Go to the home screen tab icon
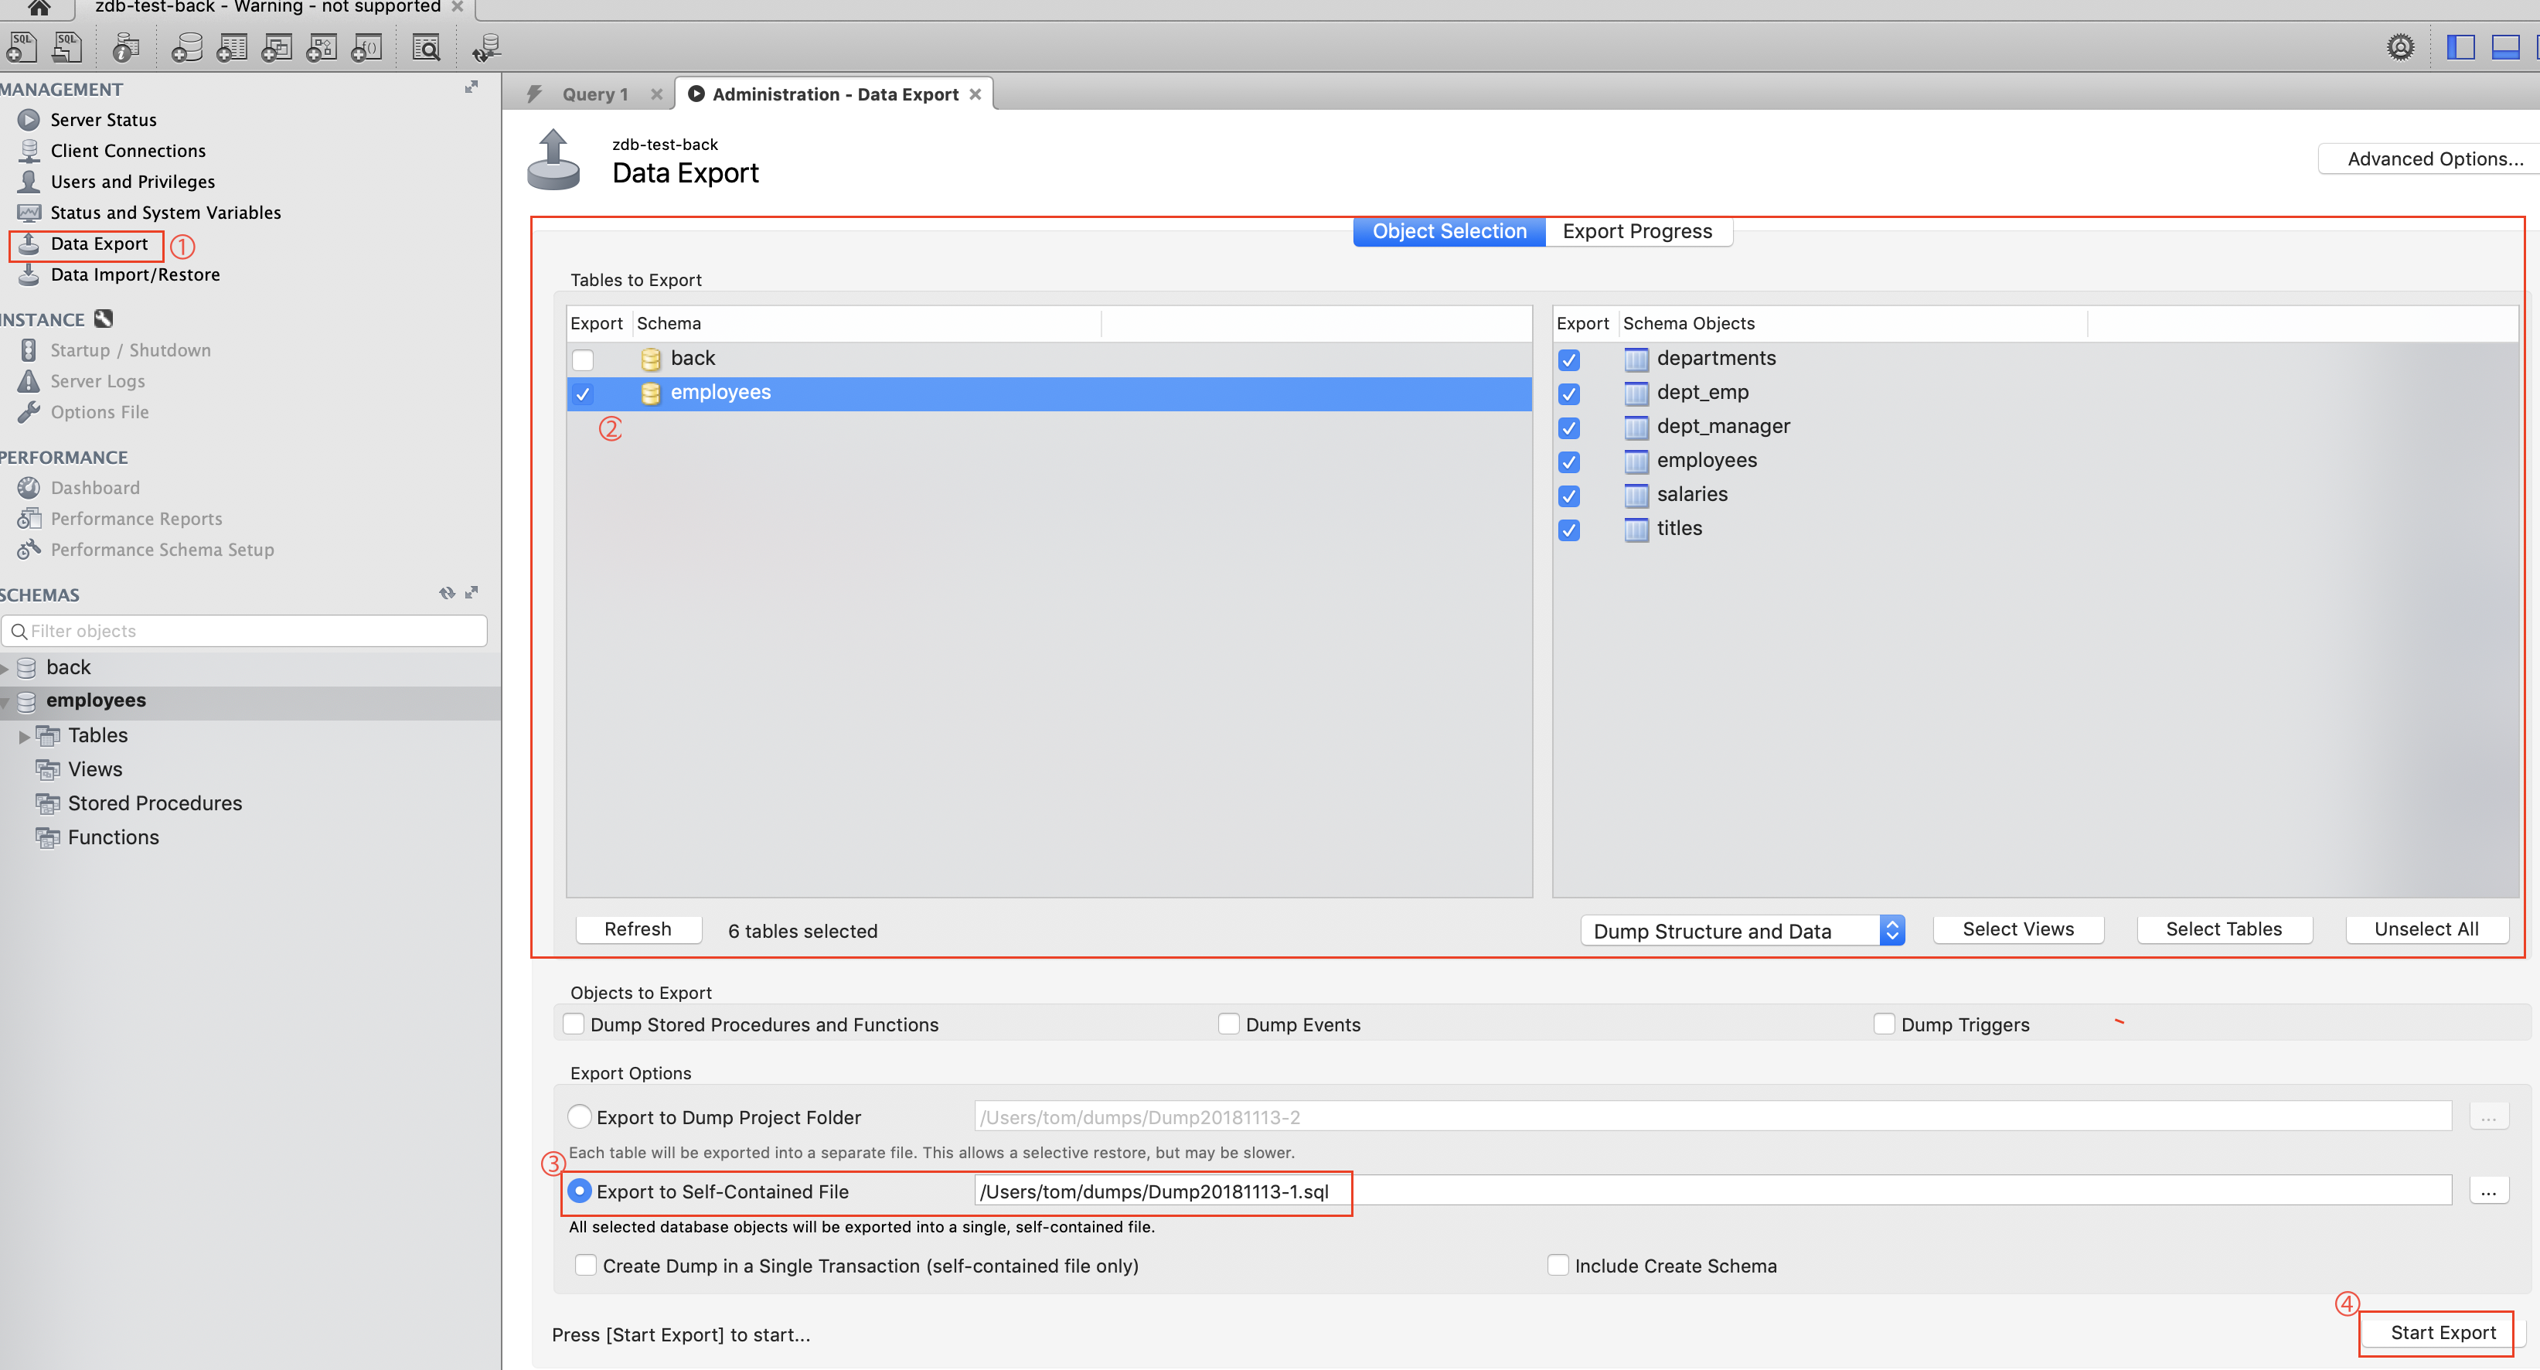Image resolution: width=2540 pixels, height=1370 pixels. (x=39, y=8)
